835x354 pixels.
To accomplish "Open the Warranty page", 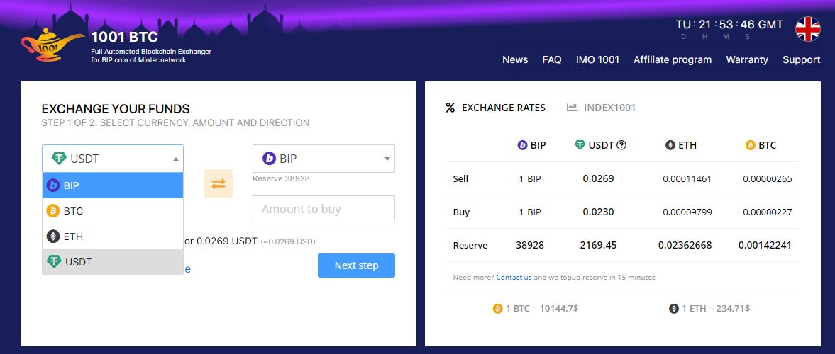I will [747, 59].
